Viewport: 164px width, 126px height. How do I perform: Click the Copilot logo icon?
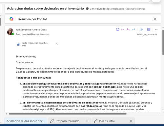point(11,19)
